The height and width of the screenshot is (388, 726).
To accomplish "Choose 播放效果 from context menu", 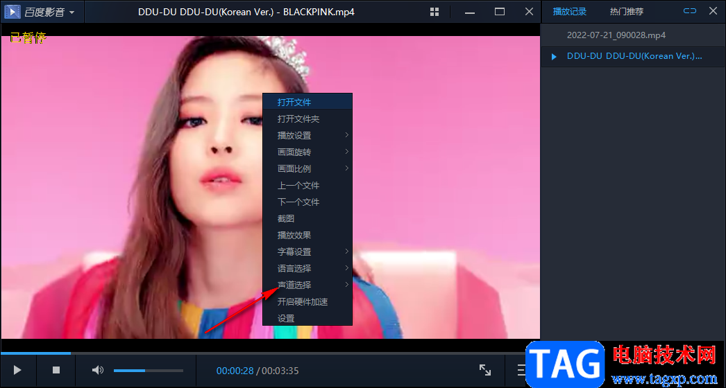I will pos(307,236).
